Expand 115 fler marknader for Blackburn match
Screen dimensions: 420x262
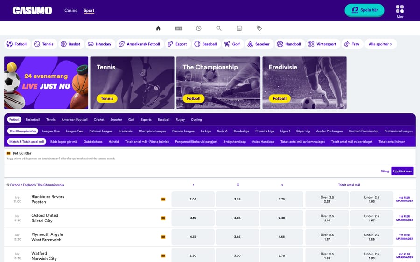[404, 199]
